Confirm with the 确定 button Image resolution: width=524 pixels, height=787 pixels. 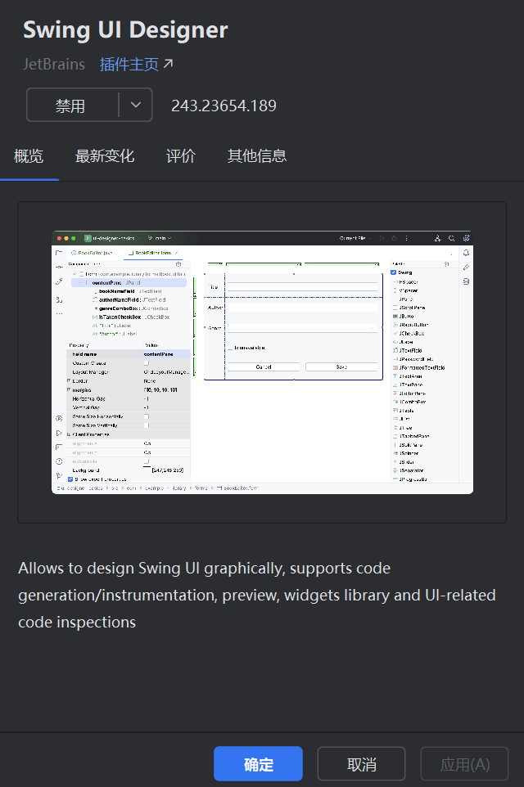258,764
